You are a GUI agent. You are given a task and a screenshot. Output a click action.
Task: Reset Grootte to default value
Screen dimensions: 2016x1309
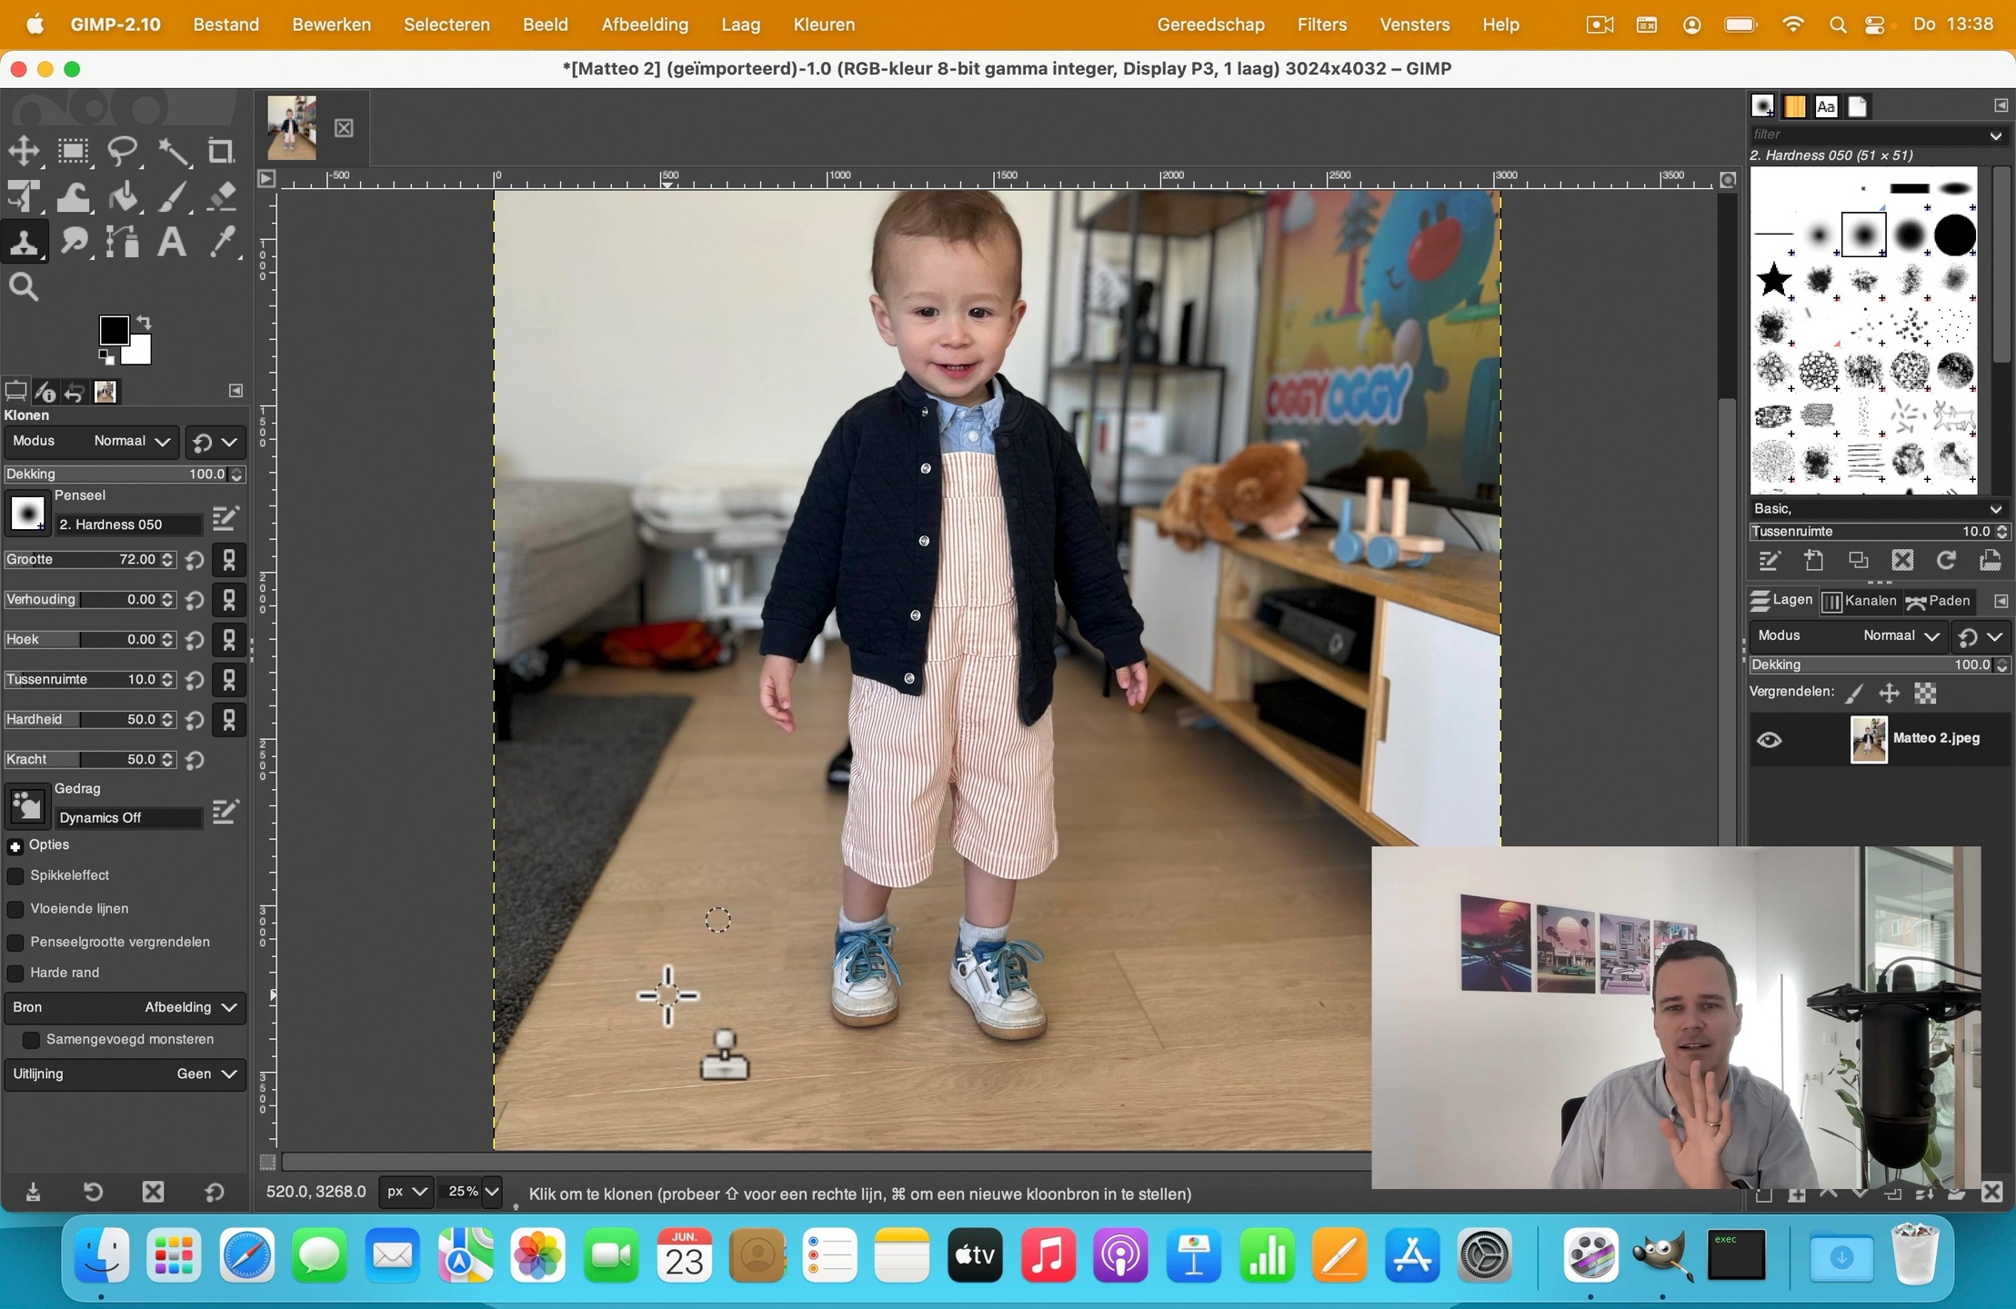pos(195,560)
